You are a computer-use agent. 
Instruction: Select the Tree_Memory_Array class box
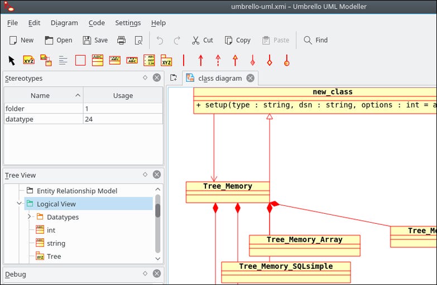click(x=305, y=245)
